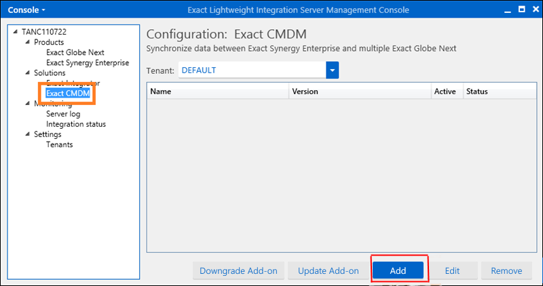Collapse the Solutions tree node

27,73
